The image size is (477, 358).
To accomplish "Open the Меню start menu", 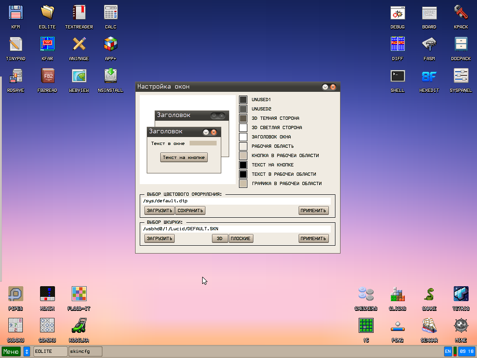I will click(x=10, y=351).
